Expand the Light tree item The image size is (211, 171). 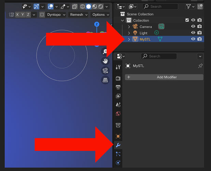point(129,33)
